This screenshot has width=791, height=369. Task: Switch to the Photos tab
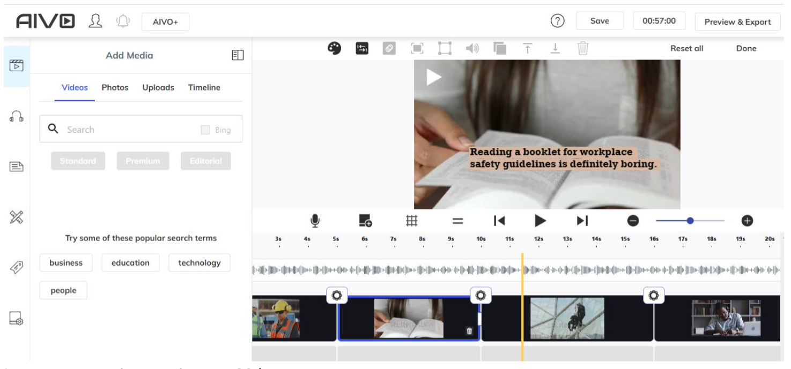pos(115,88)
